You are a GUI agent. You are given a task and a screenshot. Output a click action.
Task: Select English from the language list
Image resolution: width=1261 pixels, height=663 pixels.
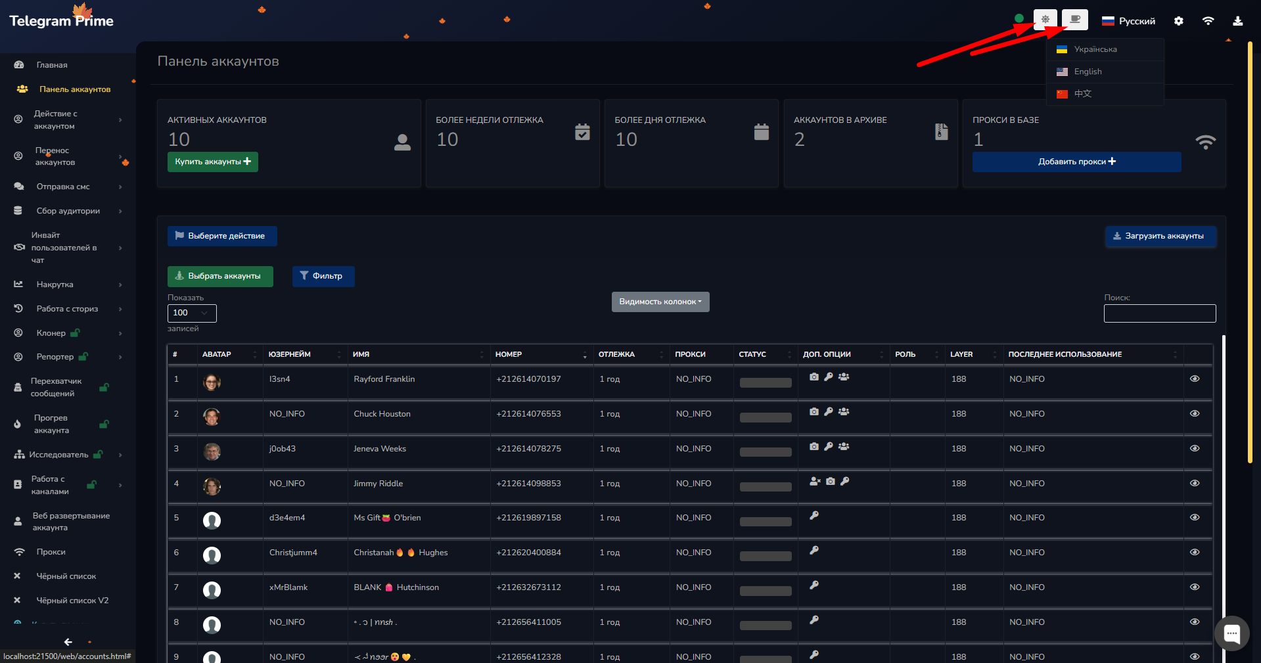tap(1088, 72)
